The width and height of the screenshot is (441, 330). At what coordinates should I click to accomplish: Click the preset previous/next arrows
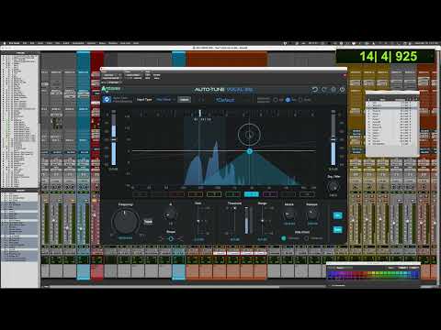click(201, 100)
